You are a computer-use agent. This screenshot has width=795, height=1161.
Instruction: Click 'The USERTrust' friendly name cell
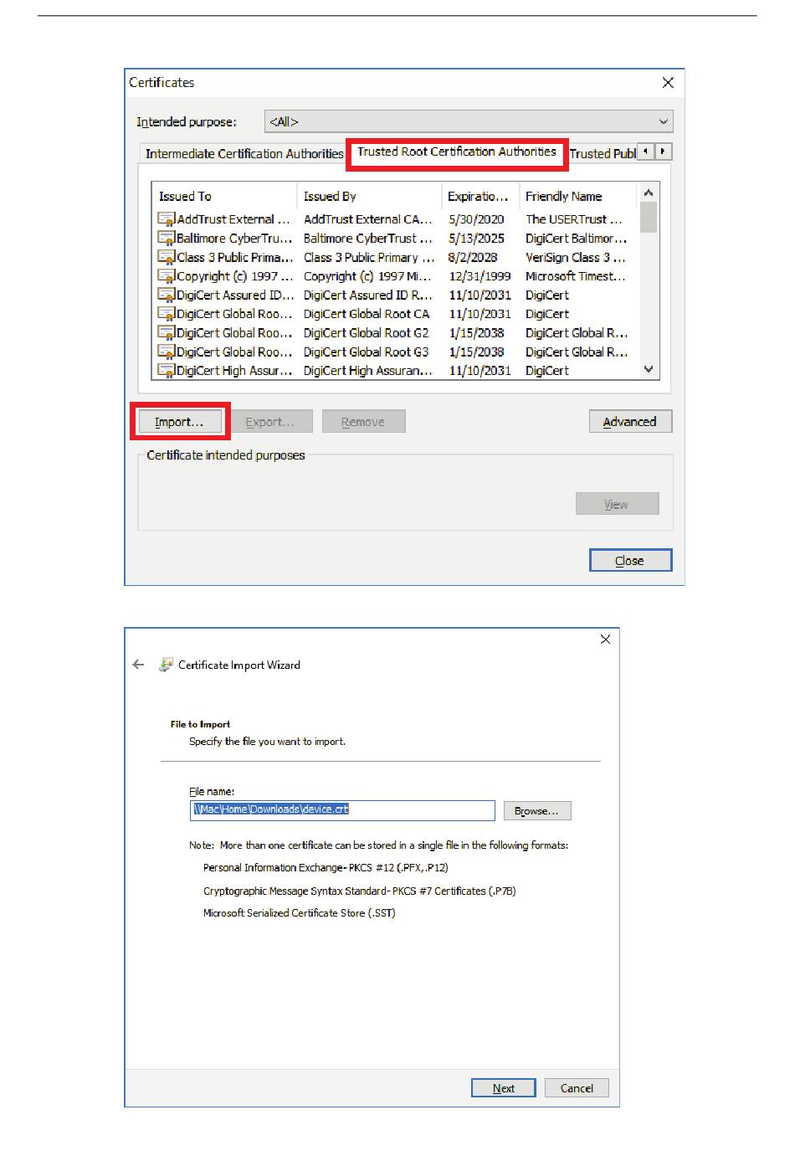(x=574, y=219)
